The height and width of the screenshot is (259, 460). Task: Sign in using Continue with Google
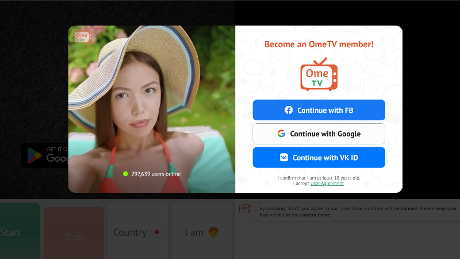click(x=319, y=134)
